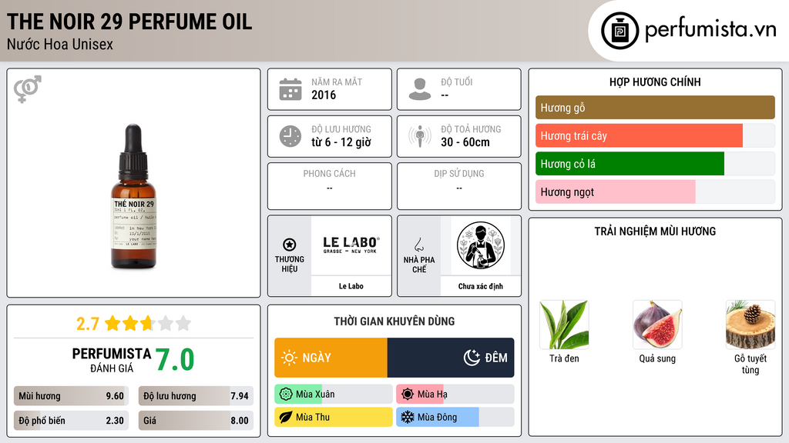Open the Le Labo brand logo
The image size is (789, 443).
coord(351,245)
